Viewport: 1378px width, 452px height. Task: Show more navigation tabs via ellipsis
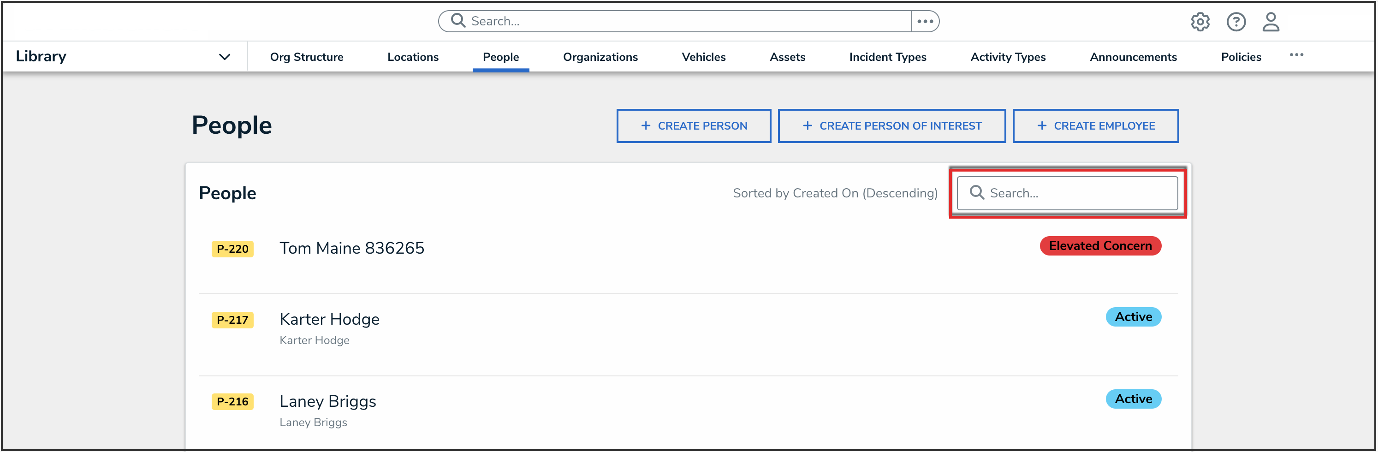pos(1296,55)
